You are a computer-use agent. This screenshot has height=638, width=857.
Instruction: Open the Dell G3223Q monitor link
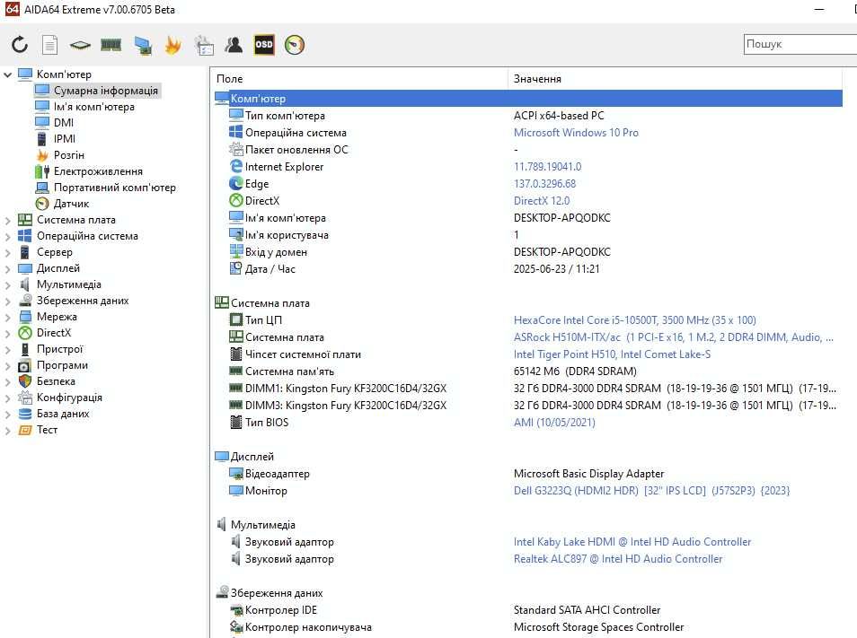[651, 491]
